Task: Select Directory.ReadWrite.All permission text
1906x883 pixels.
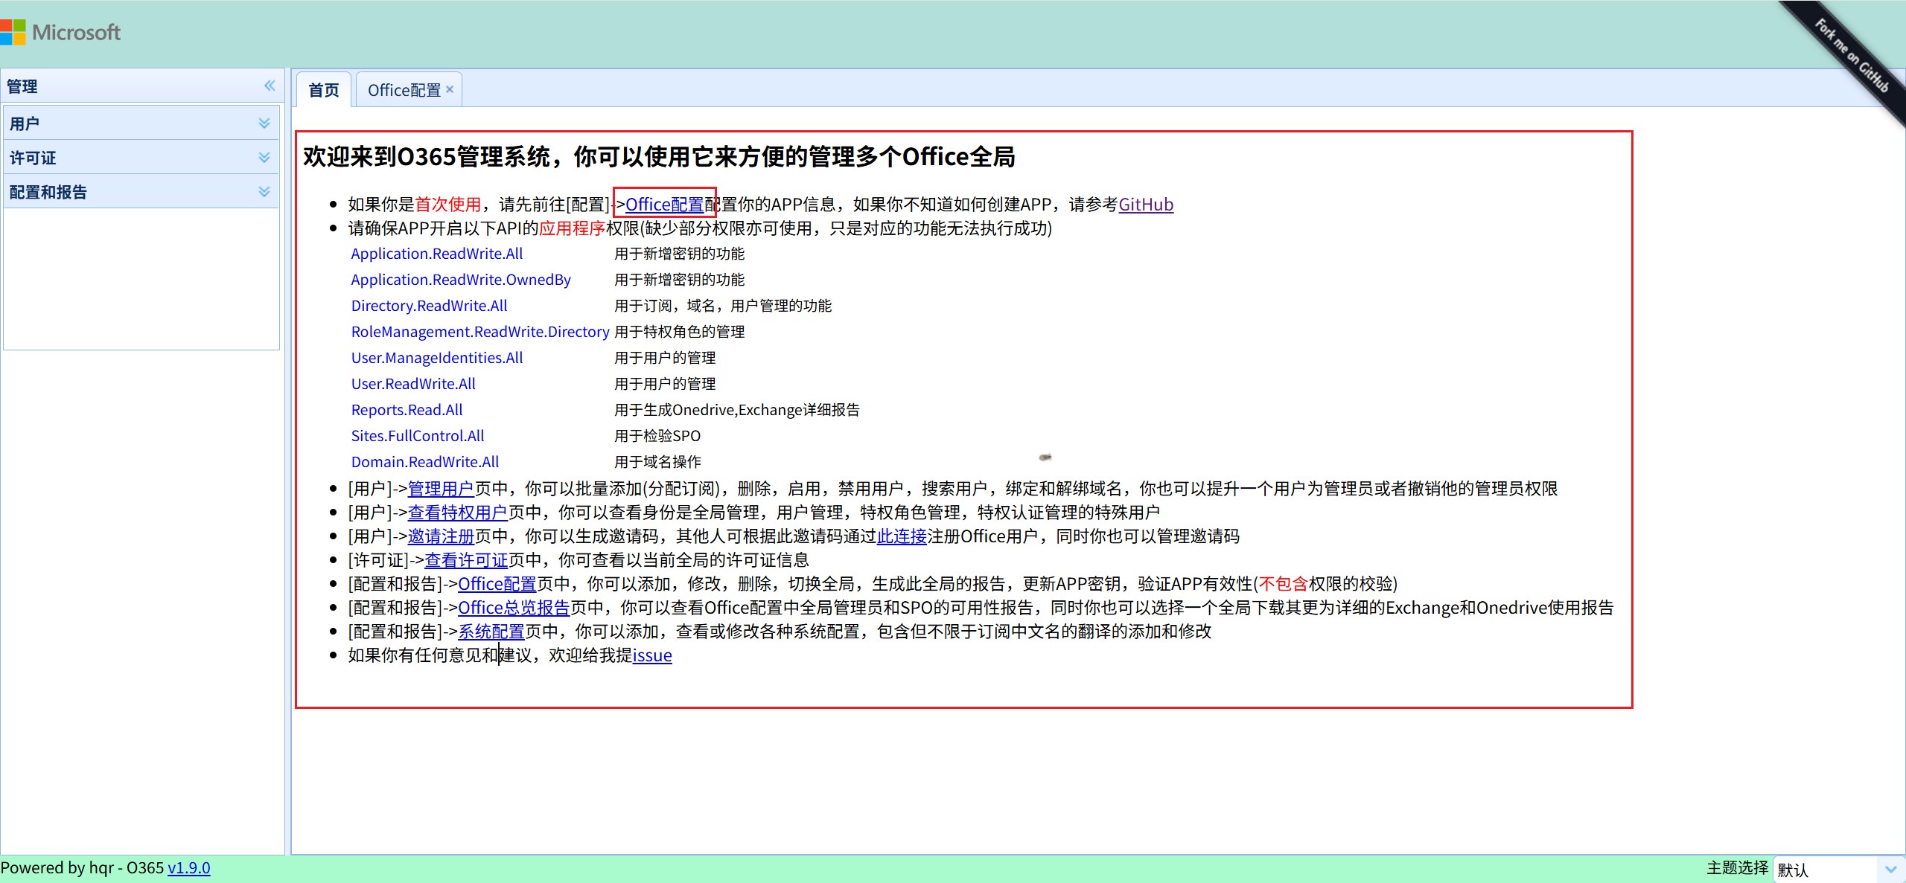Action: [430, 306]
